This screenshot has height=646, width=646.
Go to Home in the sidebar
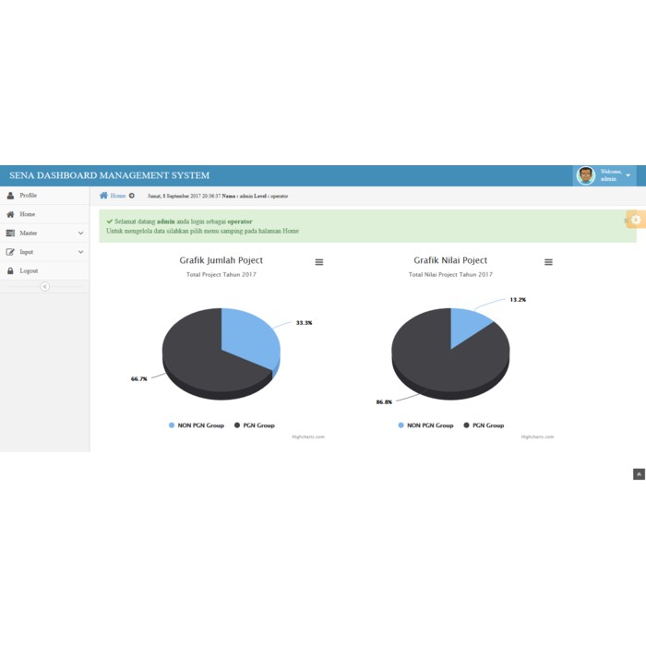[44, 214]
